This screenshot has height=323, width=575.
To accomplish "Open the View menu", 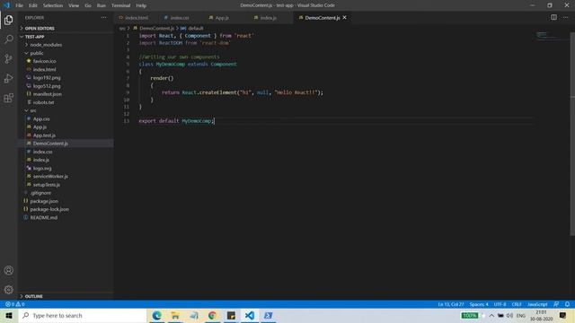I will point(74,5).
